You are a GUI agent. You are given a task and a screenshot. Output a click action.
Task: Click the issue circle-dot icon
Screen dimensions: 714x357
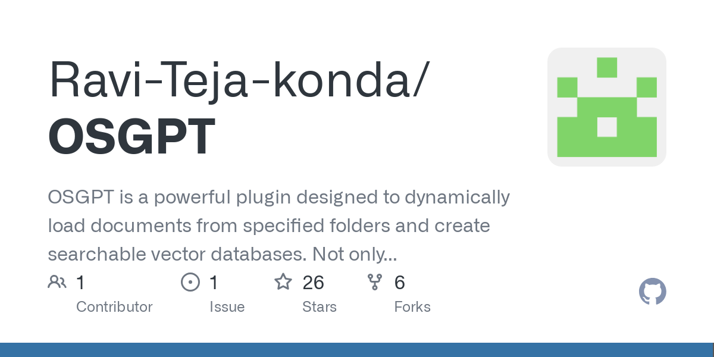(x=190, y=282)
